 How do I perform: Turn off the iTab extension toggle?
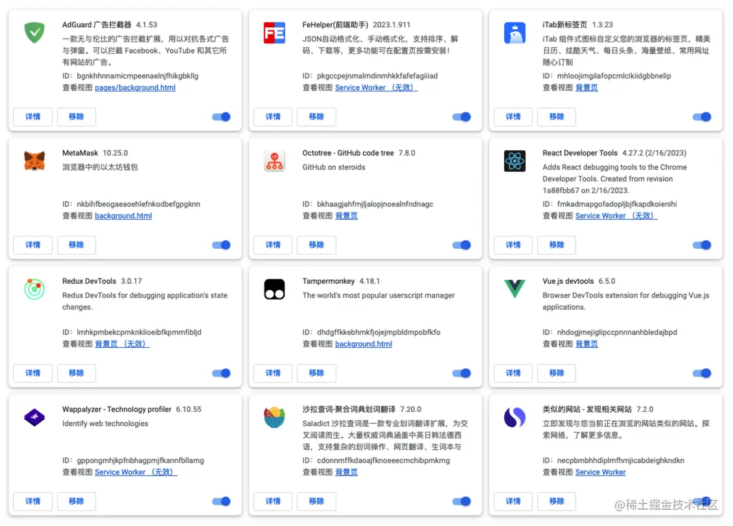click(x=702, y=117)
